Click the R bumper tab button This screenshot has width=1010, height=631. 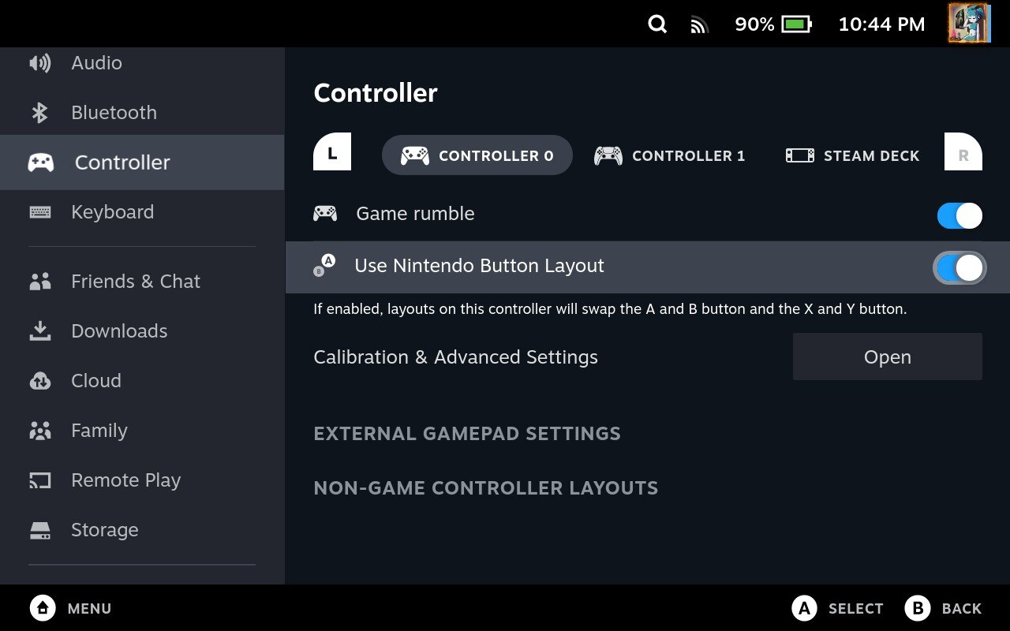coord(963,152)
